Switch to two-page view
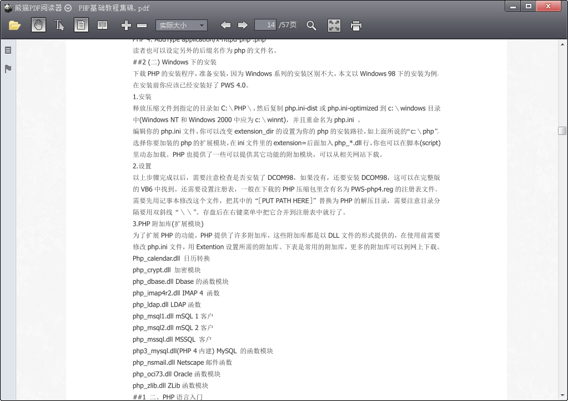The height and width of the screenshot is (401, 568). coord(102,25)
